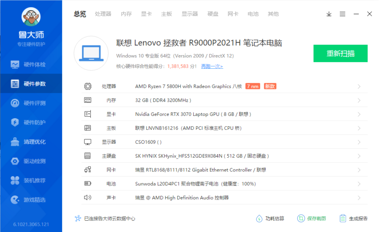Click the 鲁大师 avatar logo
The image size is (379, 232).
pos(31,16)
